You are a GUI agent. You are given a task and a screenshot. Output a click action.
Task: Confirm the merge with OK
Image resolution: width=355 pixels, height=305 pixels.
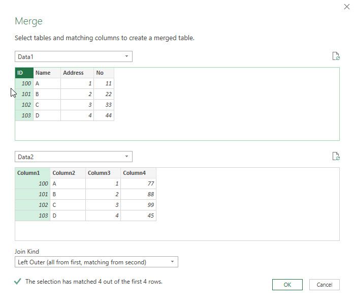coord(287,285)
